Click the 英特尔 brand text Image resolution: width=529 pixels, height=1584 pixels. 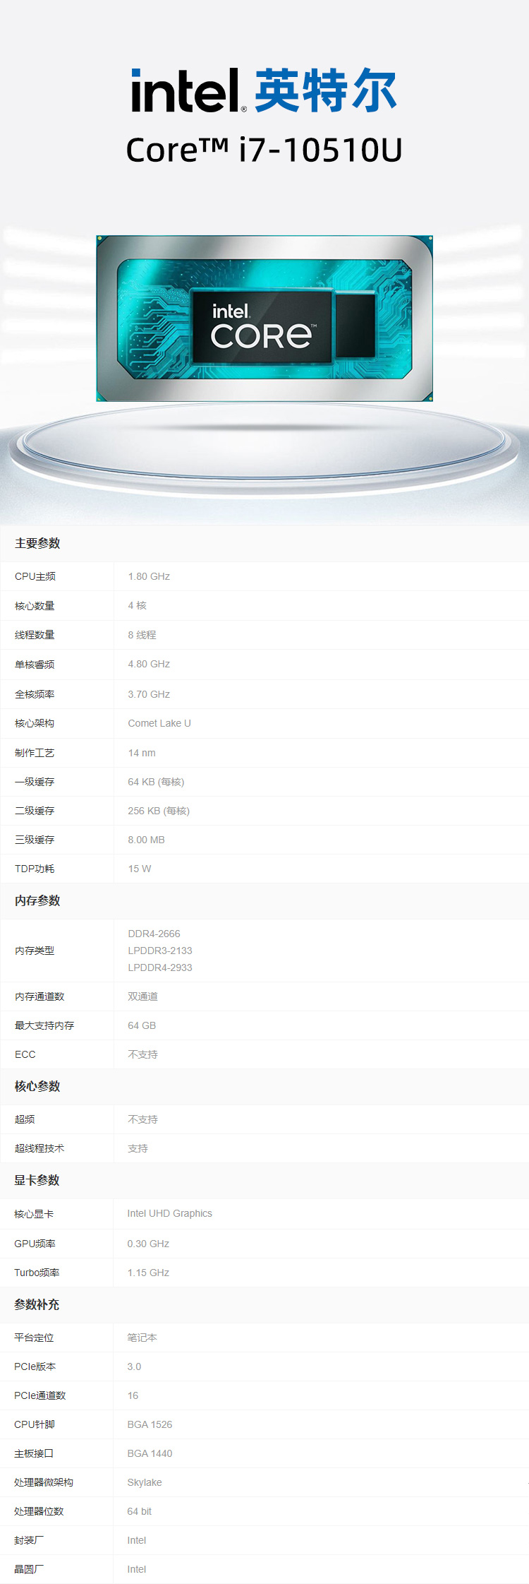325,90
